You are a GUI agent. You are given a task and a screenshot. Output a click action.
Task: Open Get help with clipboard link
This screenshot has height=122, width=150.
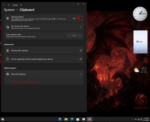(x=44, y=50)
